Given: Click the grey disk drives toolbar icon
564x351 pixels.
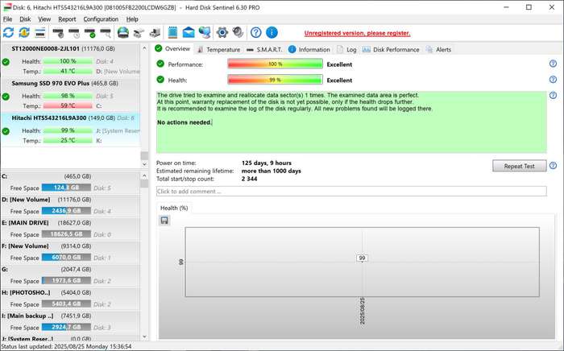Looking at the screenshot, I should click(x=139, y=33).
